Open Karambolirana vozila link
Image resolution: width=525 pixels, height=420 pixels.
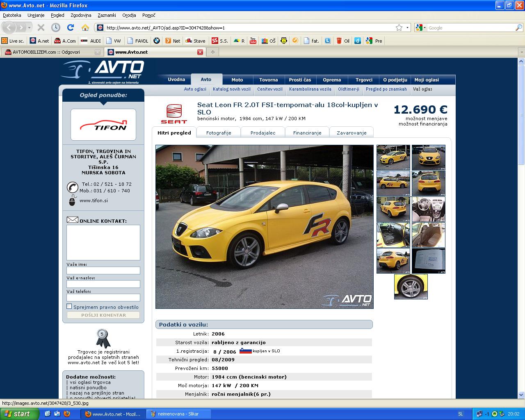click(310, 89)
